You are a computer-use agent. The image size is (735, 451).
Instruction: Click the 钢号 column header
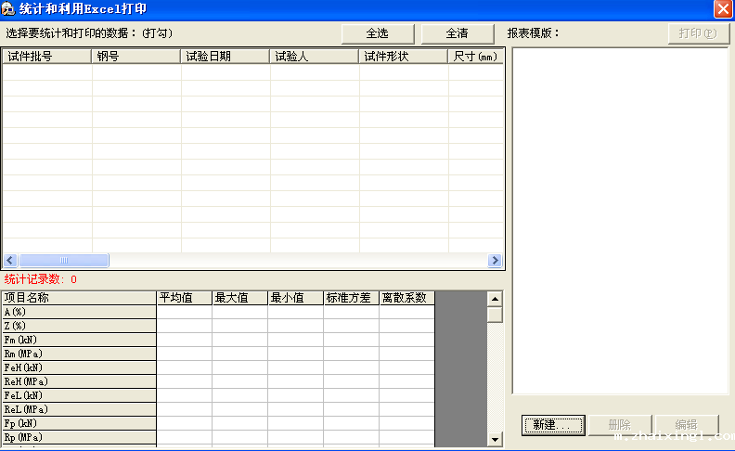[136, 57]
